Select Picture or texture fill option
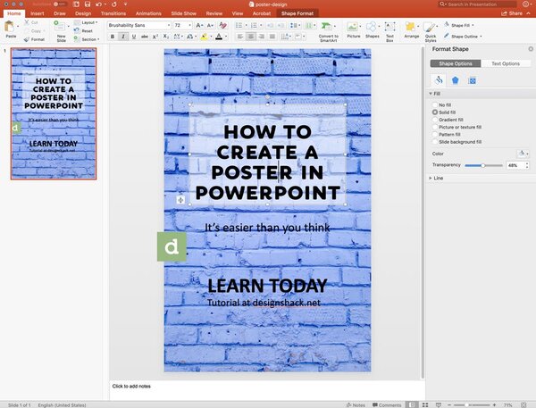 pos(435,127)
